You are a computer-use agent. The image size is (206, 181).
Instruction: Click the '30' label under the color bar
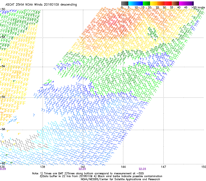(x=164, y=8)
